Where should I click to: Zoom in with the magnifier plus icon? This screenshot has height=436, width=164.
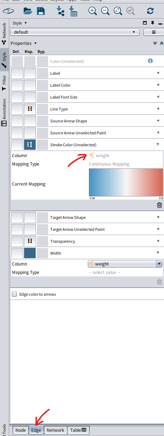(x=93, y=11)
